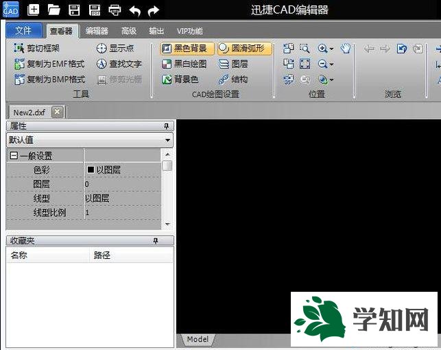Click 复制为EMF格式
441x350 pixels.
(49, 64)
